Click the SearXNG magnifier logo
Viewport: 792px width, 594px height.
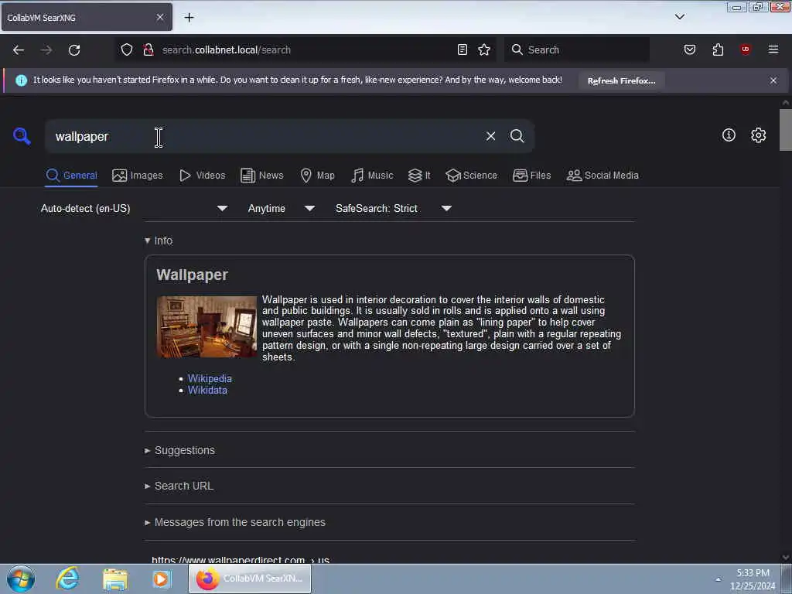pos(22,136)
